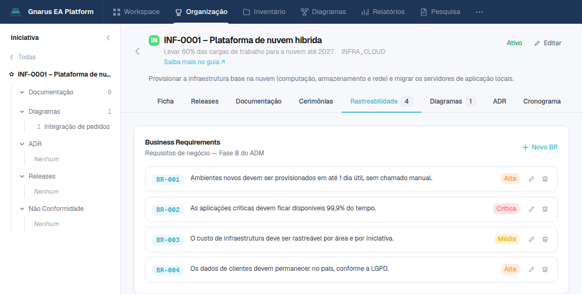The image size is (582, 294).
Task: Edit BR-003 with the pencil icon
Action: [x=531, y=240]
